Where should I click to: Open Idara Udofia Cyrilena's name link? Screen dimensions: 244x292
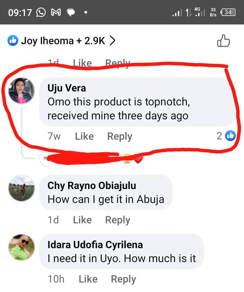pyautogui.click(x=95, y=244)
